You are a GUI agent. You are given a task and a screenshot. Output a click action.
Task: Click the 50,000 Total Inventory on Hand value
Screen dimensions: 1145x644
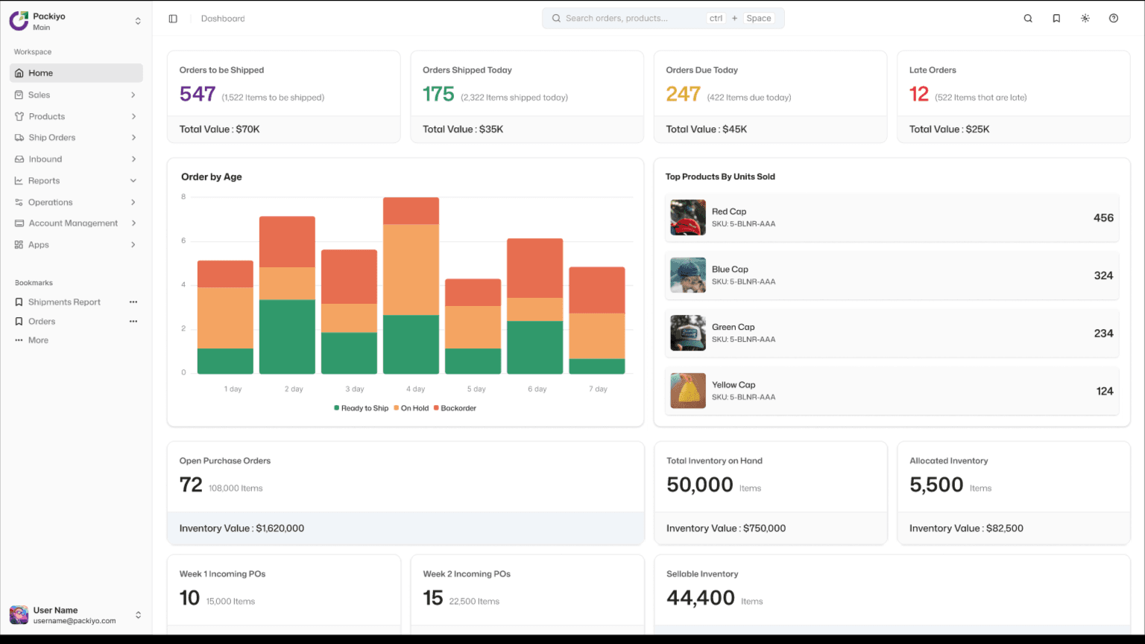700,485
